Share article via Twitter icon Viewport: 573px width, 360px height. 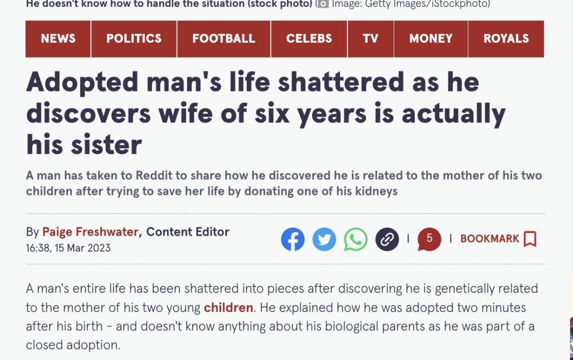(324, 239)
